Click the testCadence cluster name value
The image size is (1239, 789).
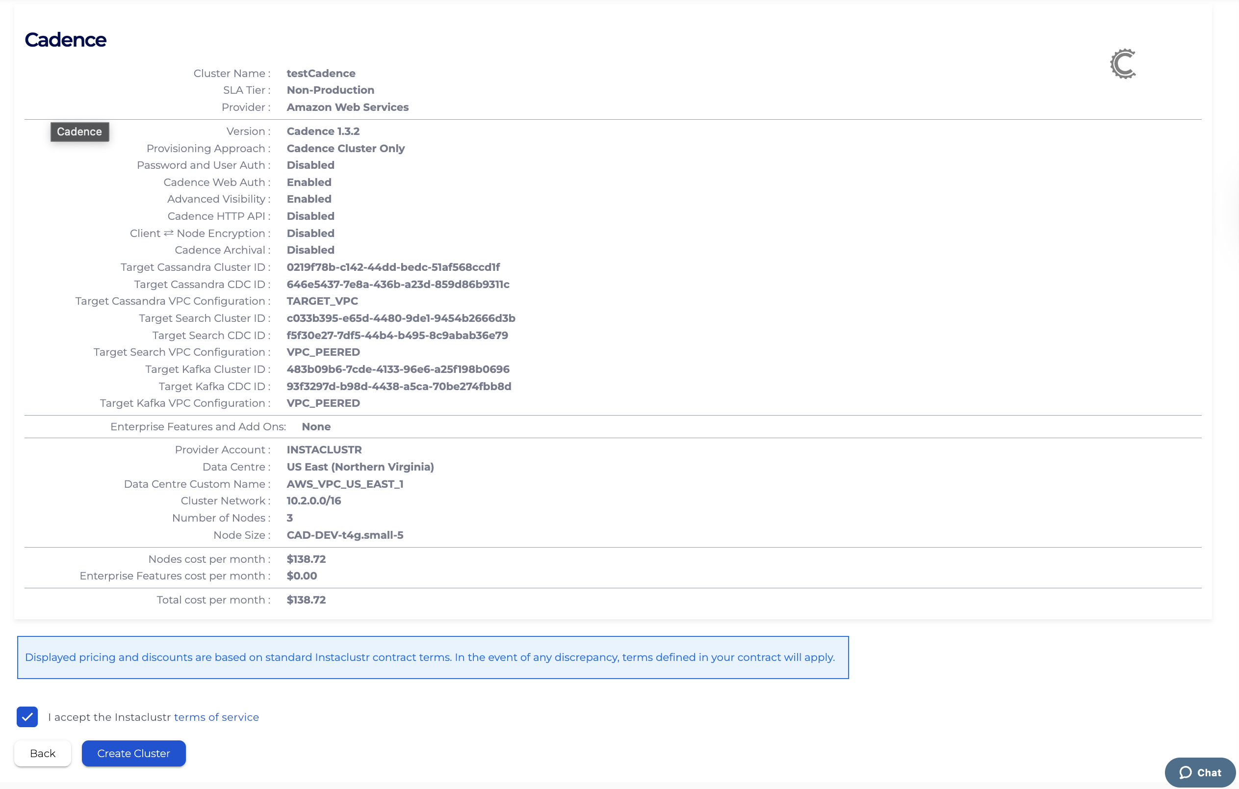coord(321,73)
